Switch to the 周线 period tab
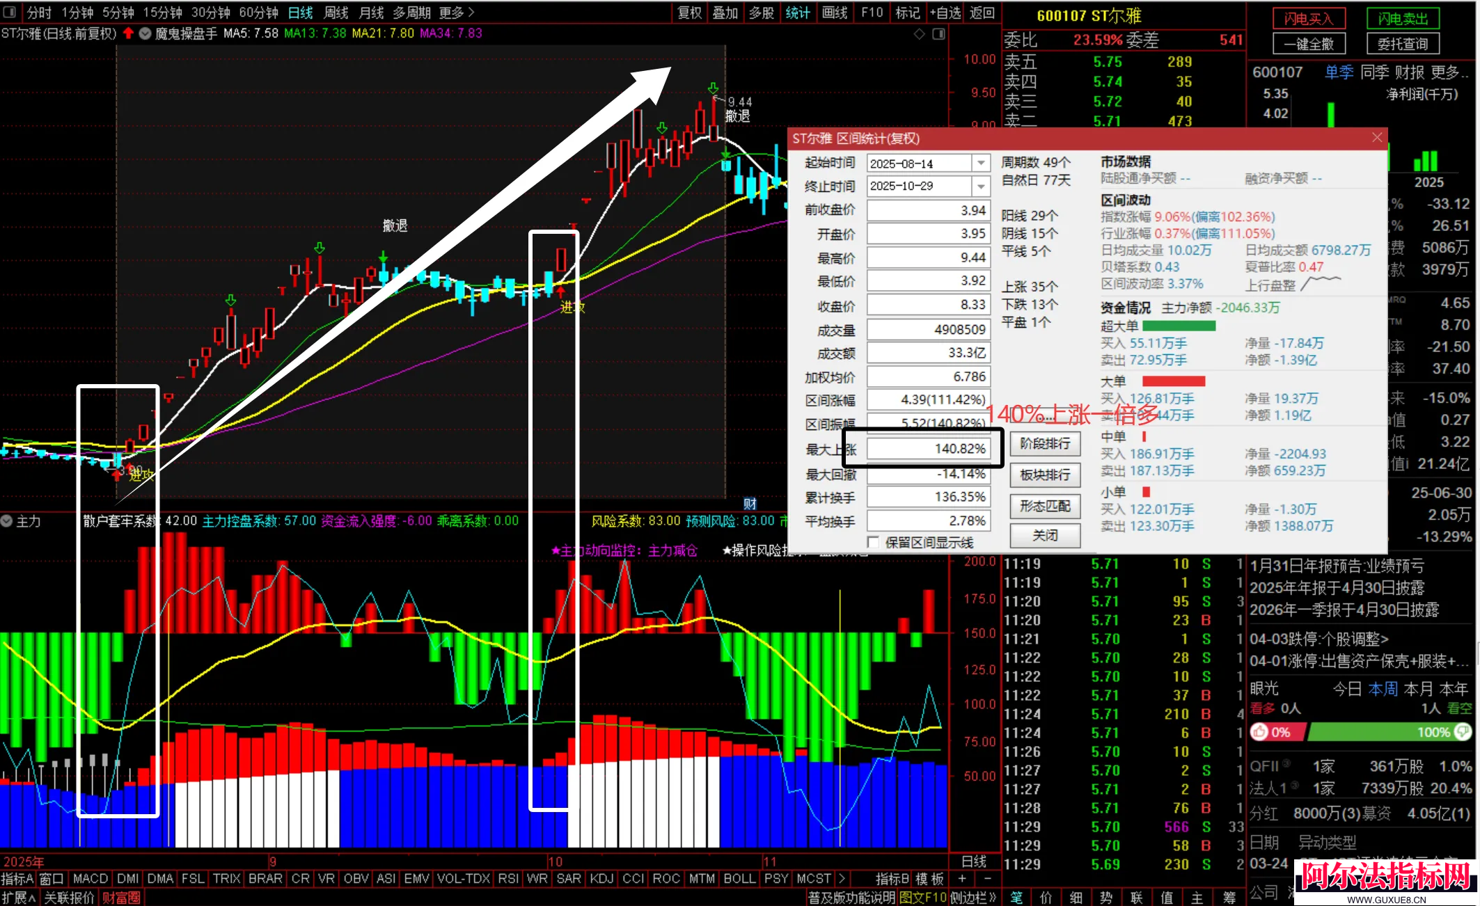The width and height of the screenshot is (1480, 906). [336, 13]
